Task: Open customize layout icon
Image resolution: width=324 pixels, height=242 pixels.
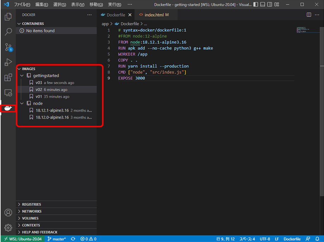Action: coord(277,4)
